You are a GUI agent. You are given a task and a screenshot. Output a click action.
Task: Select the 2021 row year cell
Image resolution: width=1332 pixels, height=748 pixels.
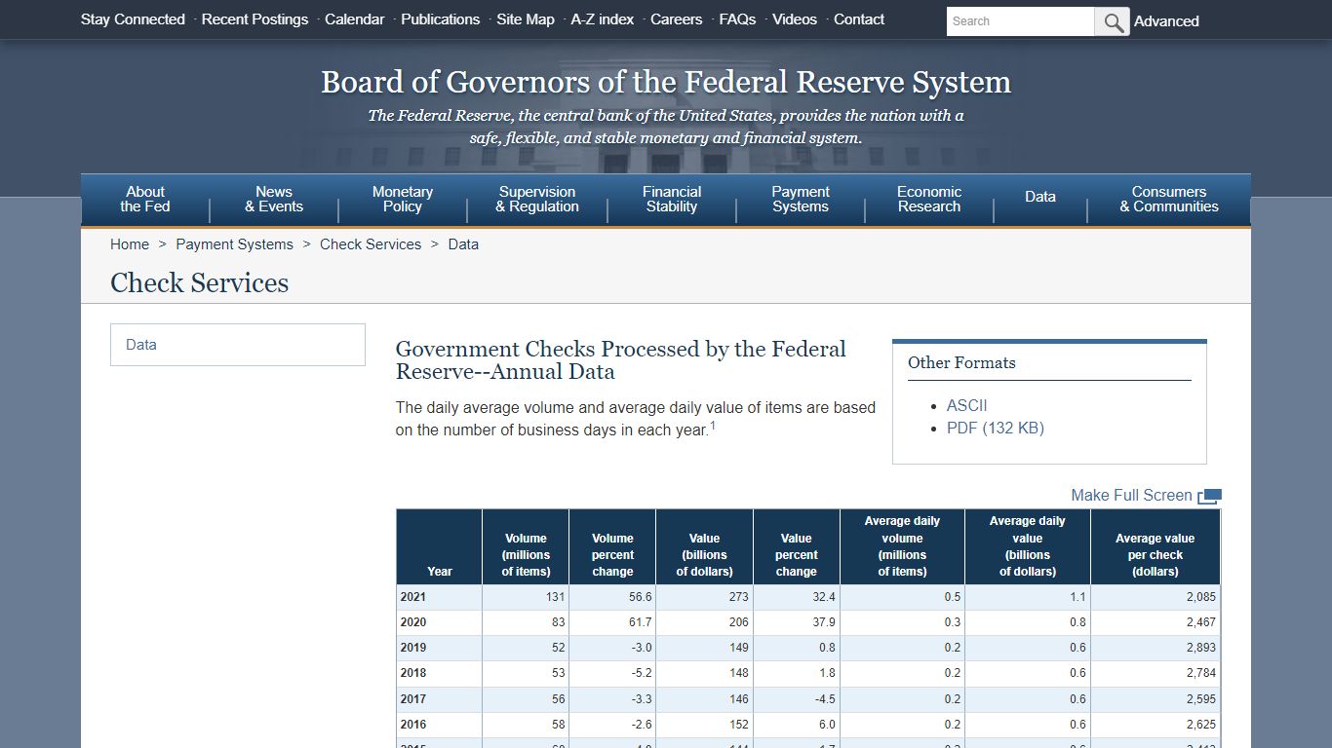click(x=440, y=597)
